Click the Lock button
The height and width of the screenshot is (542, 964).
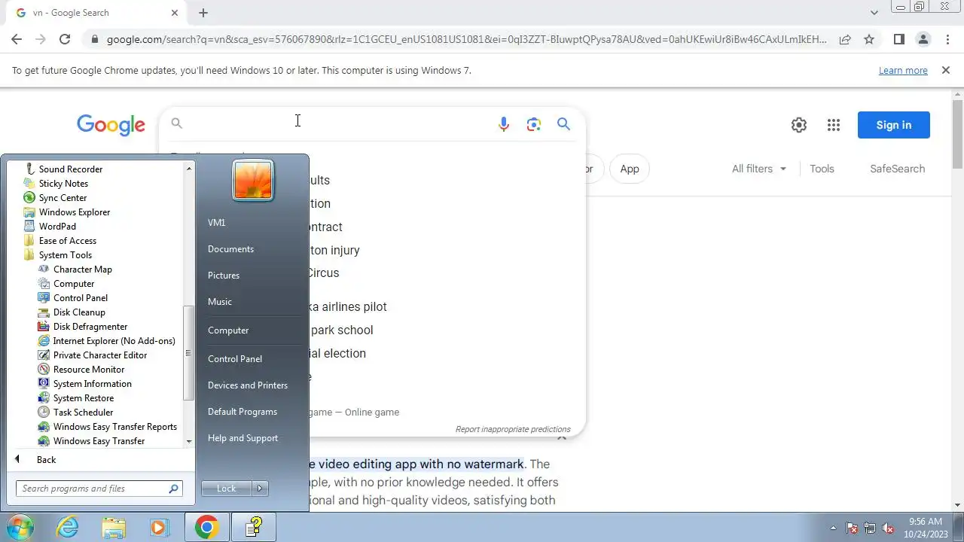click(227, 489)
